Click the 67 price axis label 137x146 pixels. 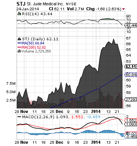pos(128,38)
